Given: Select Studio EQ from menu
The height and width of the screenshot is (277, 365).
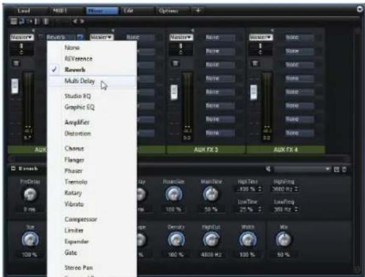Looking at the screenshot, I should 78,96.
